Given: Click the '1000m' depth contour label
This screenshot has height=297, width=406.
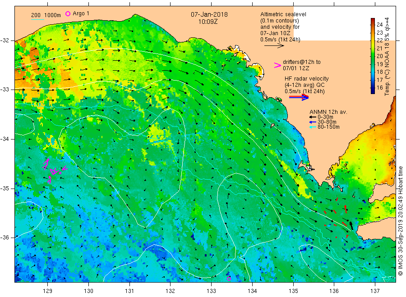Looking at the screenshot, I should (53, 15).
